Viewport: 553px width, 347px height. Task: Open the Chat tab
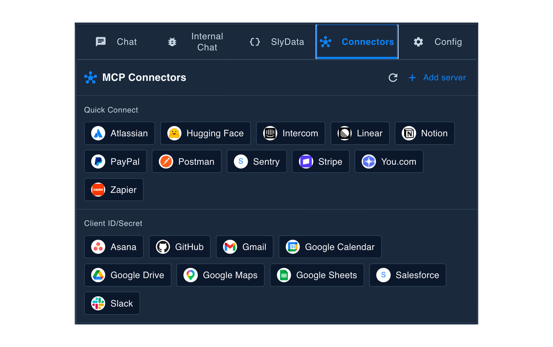116,42
